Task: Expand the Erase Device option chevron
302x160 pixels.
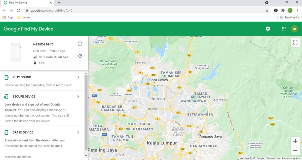Action: pyautogui.click(x=78, y=132)
